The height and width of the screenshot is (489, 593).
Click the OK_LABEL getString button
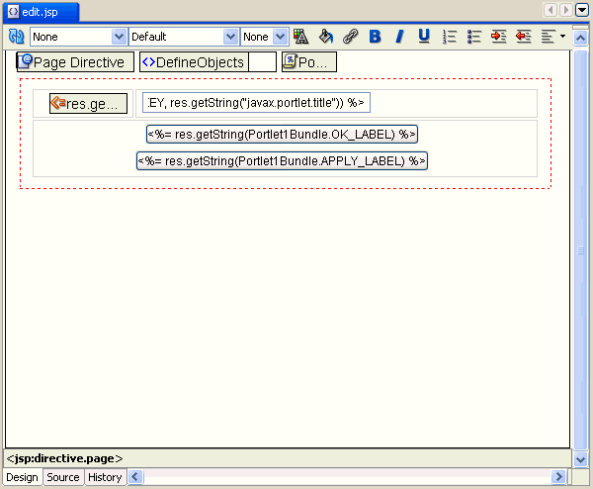tap(282, 134)
